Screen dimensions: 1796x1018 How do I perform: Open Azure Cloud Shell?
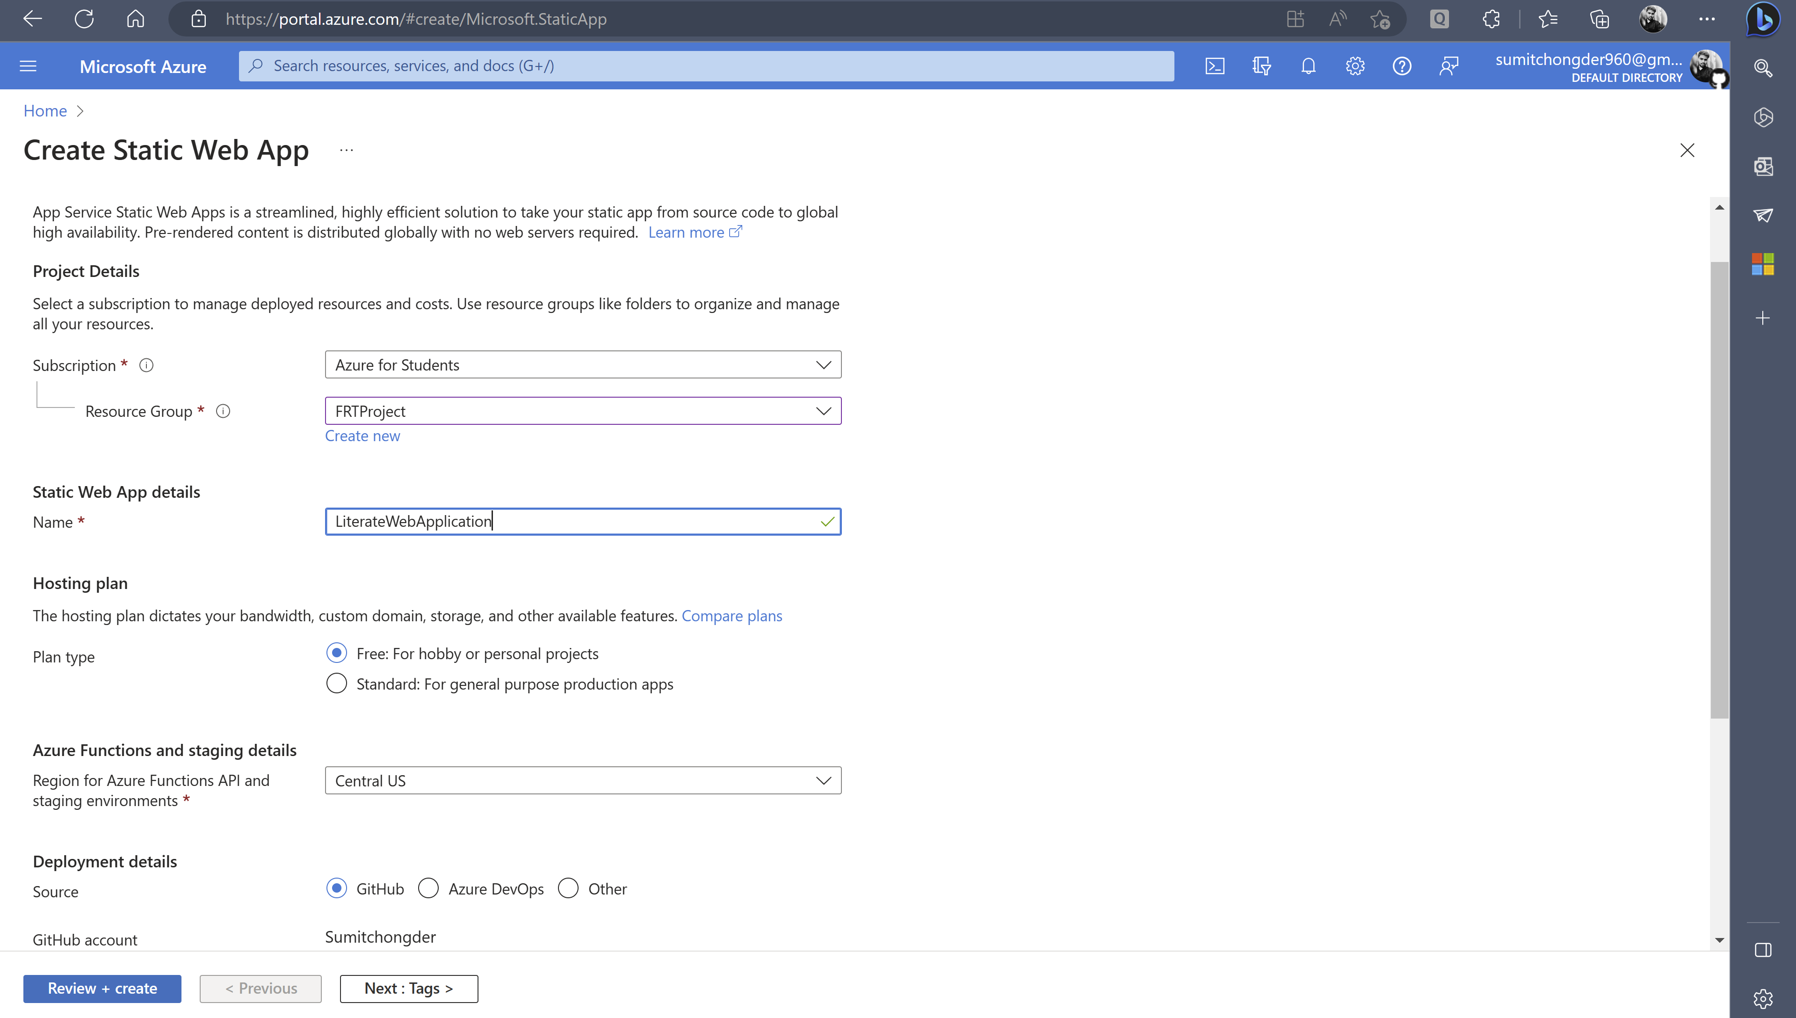[1215, 65]
